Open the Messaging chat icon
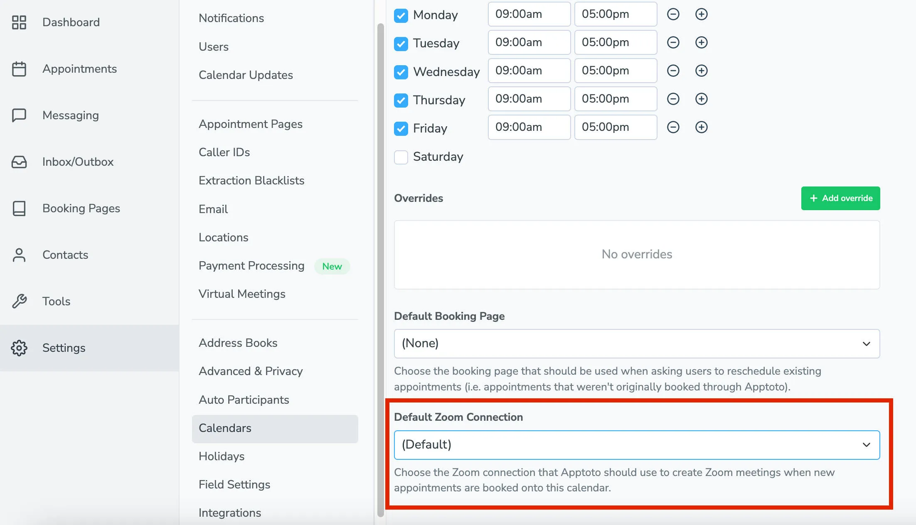This screenshot has width=916, height=525. click(18, 115)
